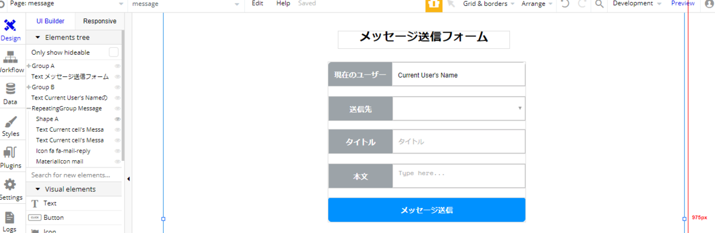The height and width of the screenshot is (233, 715).
Task: Click the タイトル input on canvas
Action: click(459, 142)
